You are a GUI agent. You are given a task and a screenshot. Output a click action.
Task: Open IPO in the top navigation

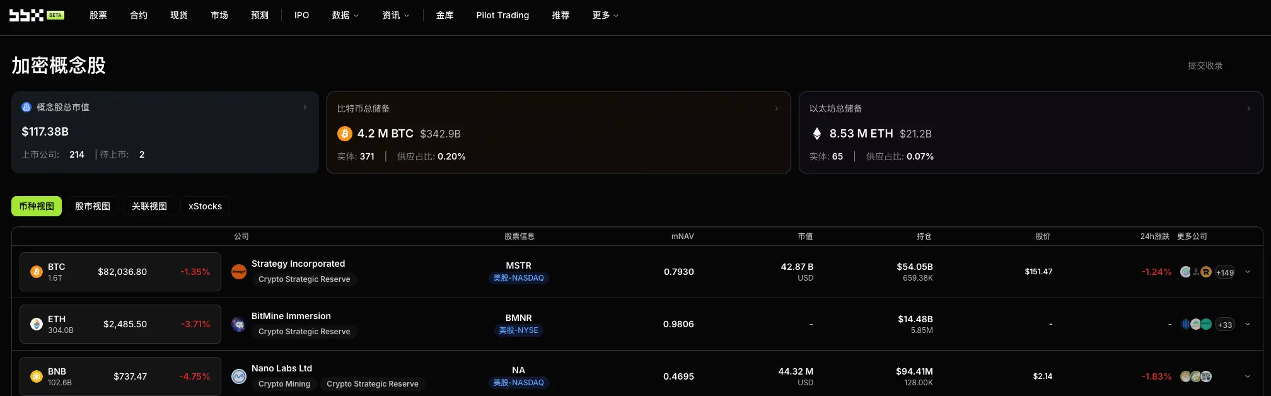pyautogui.click(x=302, y=15)
